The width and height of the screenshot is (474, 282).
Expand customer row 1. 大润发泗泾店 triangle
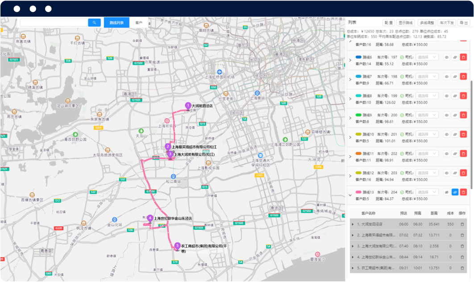click(353, 224)
